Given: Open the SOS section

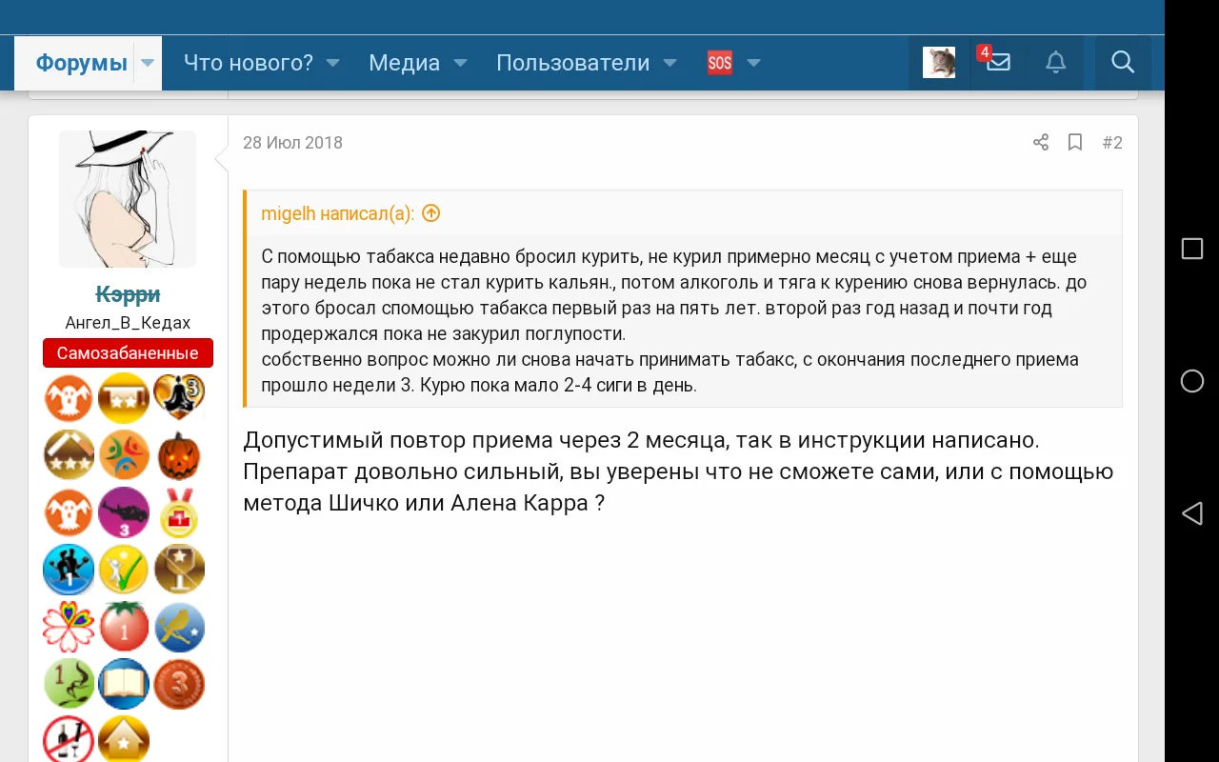Looking at the screenshot, I should 719,62.
